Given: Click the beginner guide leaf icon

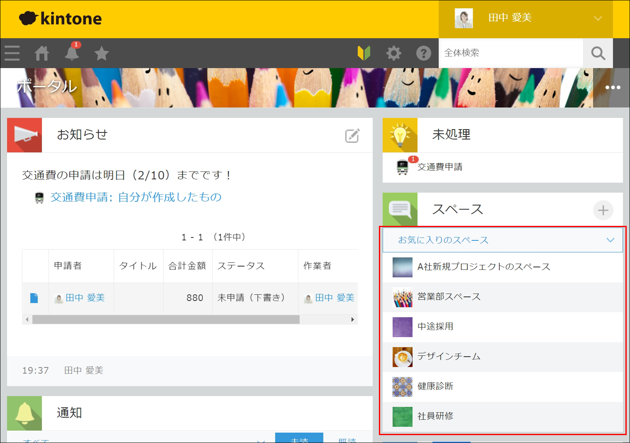Looking at the screenshot, I should 364,53.
